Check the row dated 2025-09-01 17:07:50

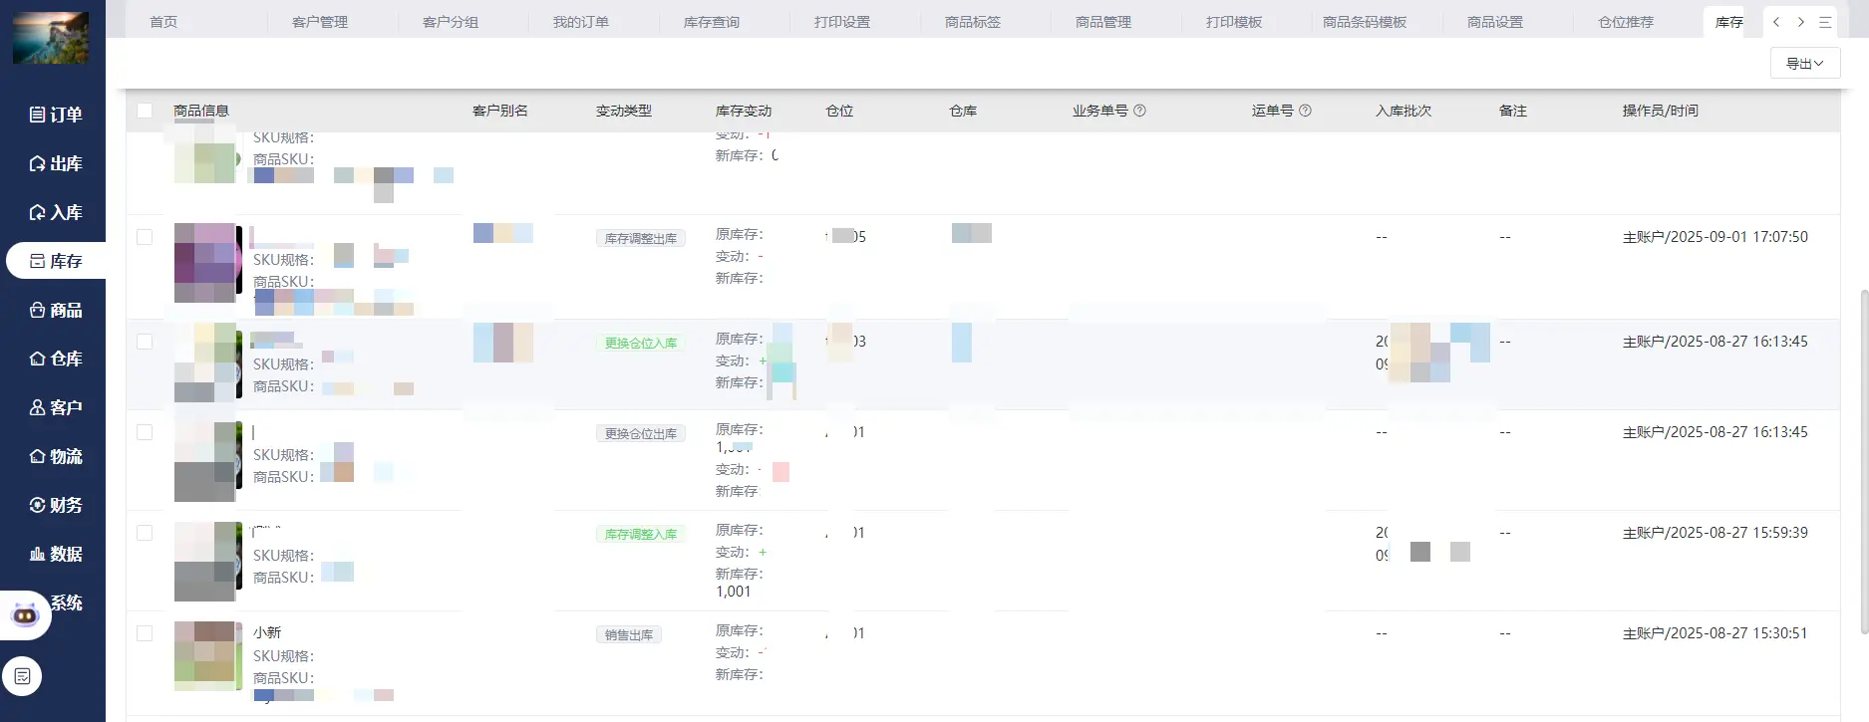tap(145, 237)
